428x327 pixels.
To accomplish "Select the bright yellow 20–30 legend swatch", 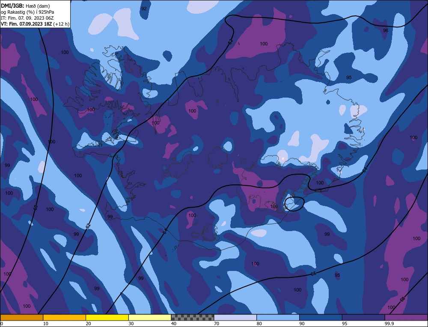I will point(107,318).
